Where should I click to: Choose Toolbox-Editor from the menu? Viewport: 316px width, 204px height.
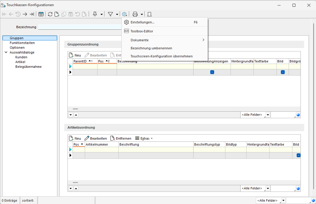142,31
